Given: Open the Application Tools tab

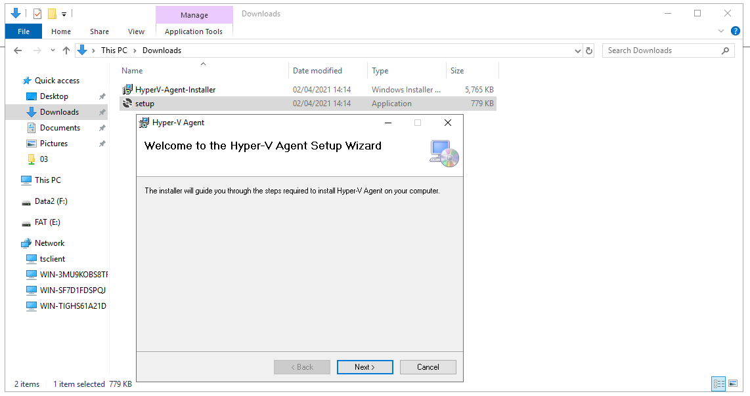Looking at the screenshot, I should (x=194, y=31).
